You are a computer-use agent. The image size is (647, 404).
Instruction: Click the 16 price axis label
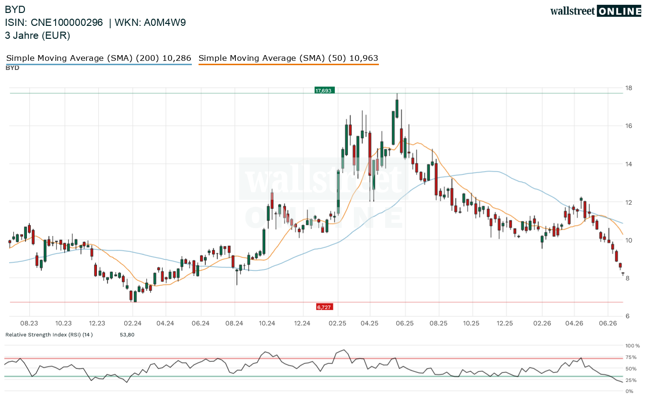(628, 126)
